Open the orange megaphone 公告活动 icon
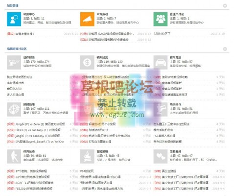This screenshot has width=234, height=196. [87, 19]
